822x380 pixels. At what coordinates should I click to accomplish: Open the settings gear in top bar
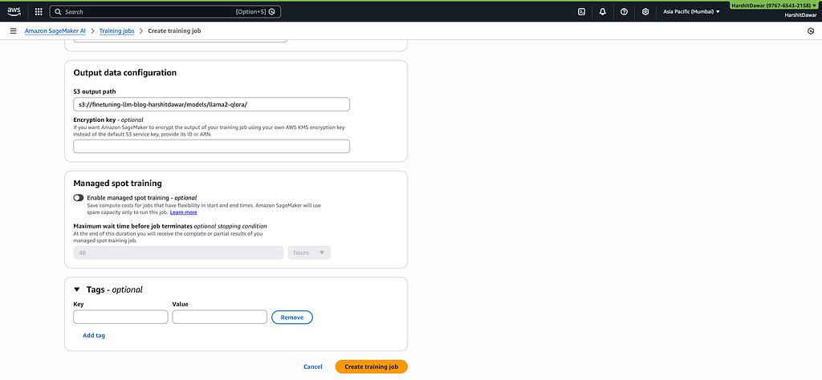(645, 11)
